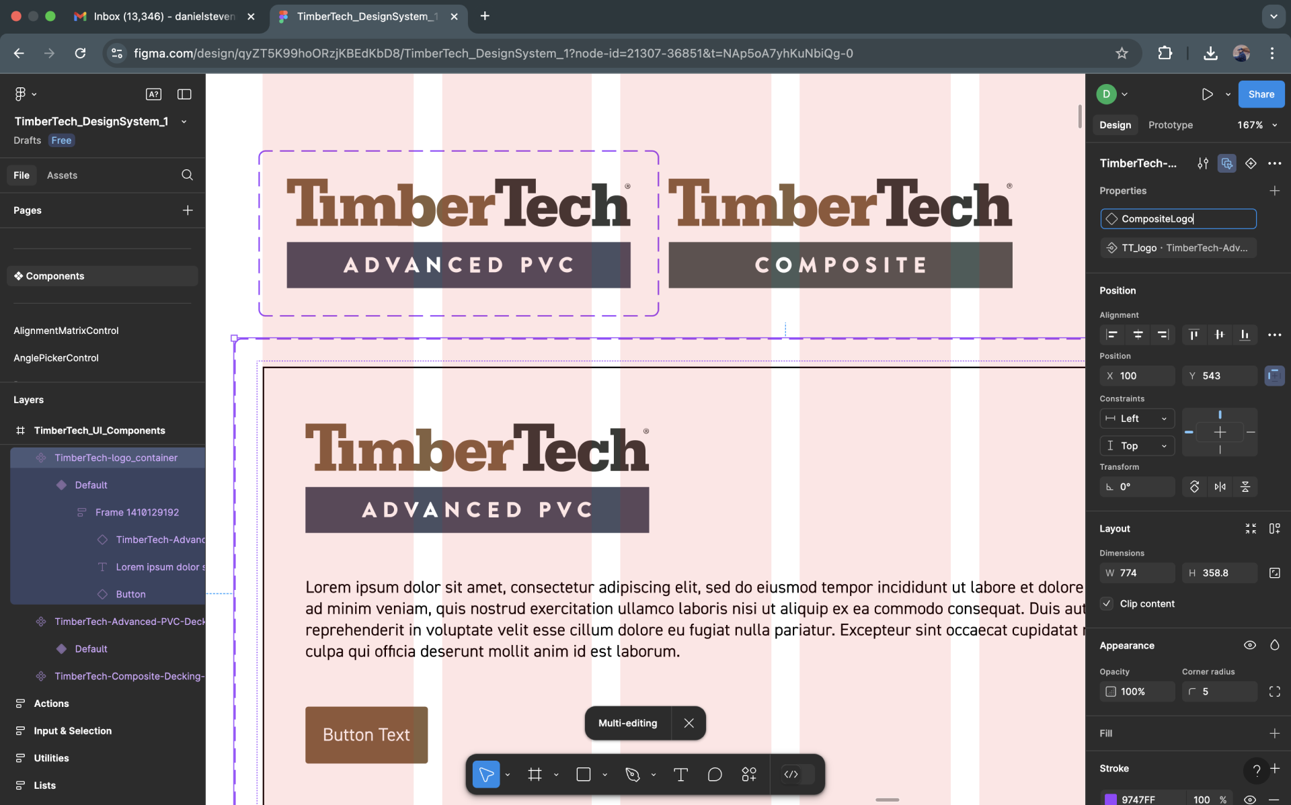Flip vertical transform icon

click(x=1245, y=486)
